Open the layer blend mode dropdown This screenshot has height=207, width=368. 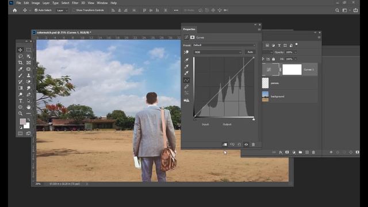[x=267, y=52]
